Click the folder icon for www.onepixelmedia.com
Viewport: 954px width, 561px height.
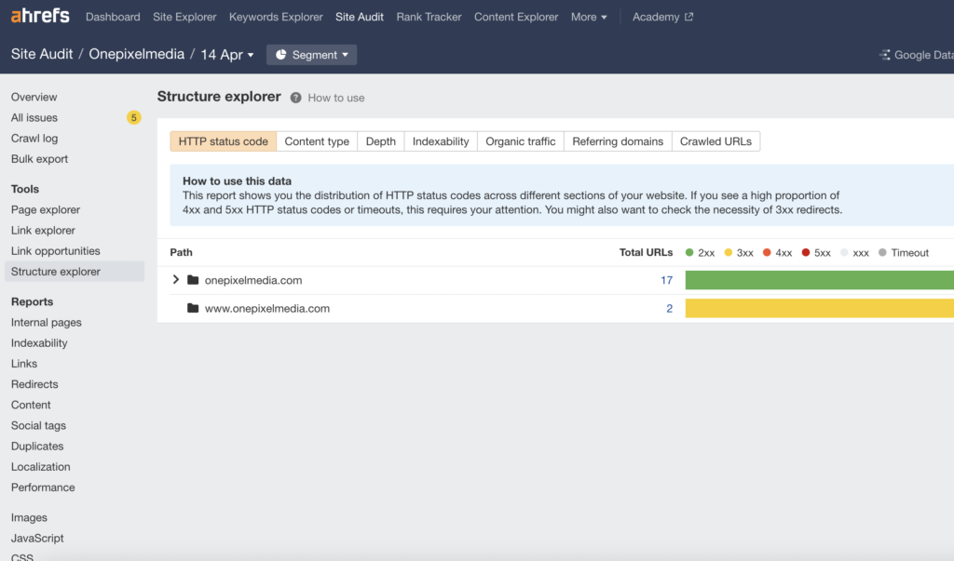(193, 308)
